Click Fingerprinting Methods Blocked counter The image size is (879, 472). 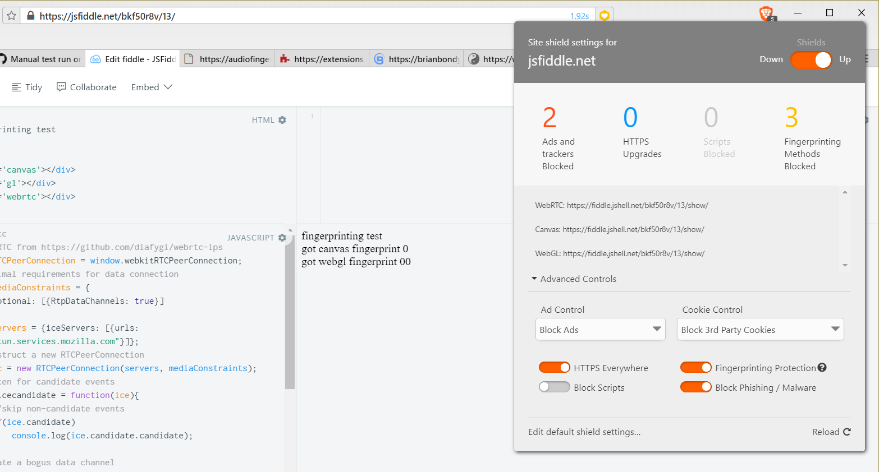pyautogui.click(x=812, y=138)
